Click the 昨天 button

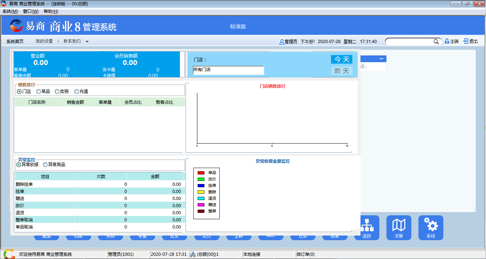click(x=342, y=71)
